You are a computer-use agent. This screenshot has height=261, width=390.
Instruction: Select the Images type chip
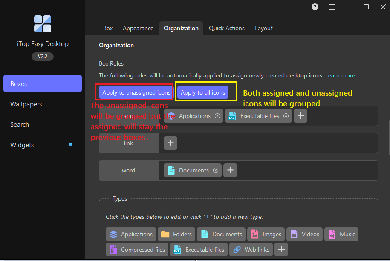(266, 234)
